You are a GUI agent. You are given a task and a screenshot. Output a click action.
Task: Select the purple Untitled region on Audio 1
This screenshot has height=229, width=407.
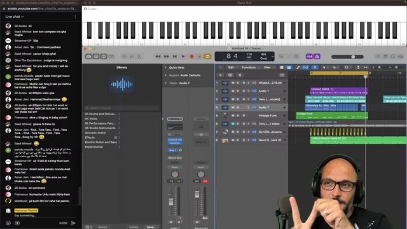[339, 91]
